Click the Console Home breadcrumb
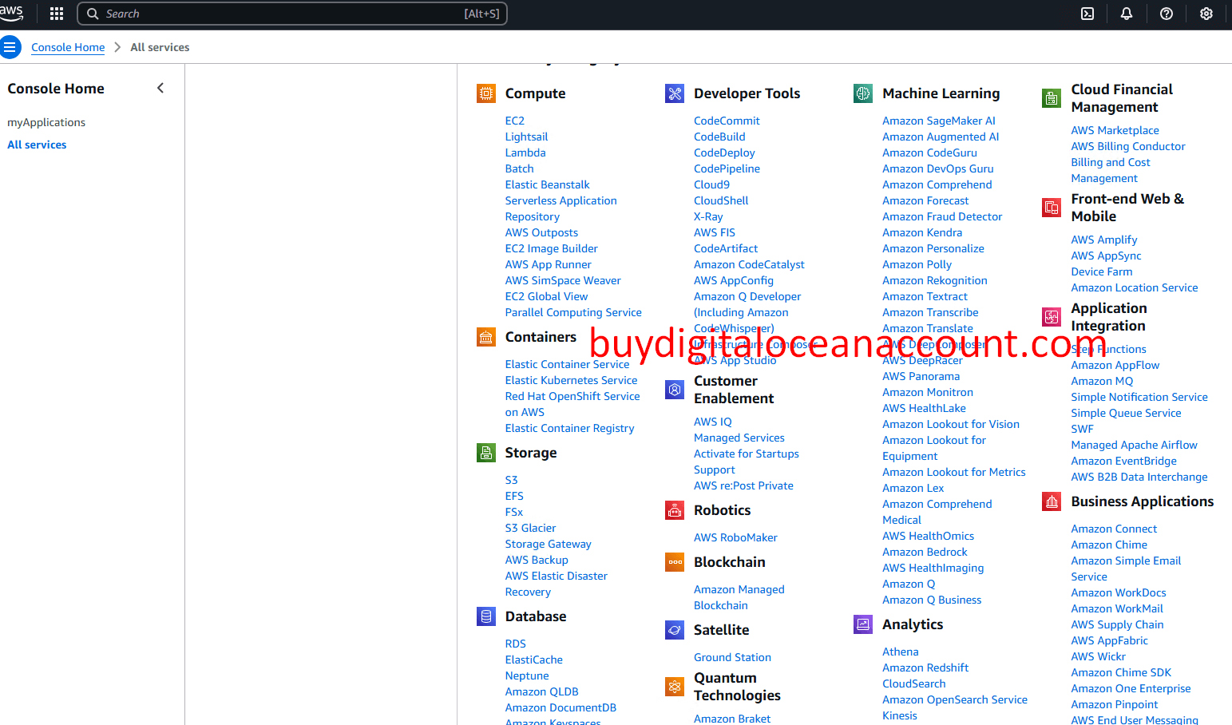 (x=68, y=47)
